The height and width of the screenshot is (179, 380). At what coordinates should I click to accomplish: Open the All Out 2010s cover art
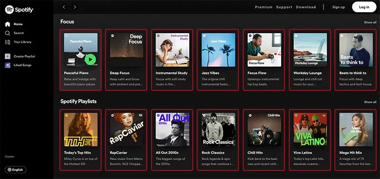click(172, 129)
